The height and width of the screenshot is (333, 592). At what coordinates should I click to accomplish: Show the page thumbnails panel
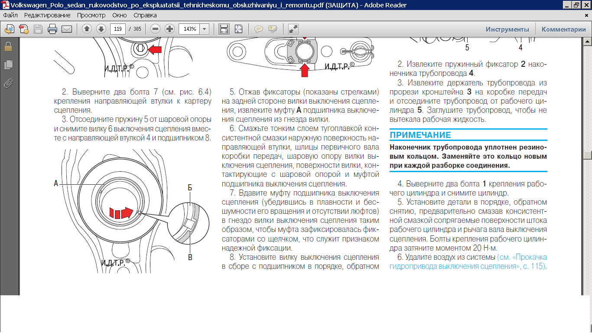tap(8, 65)
